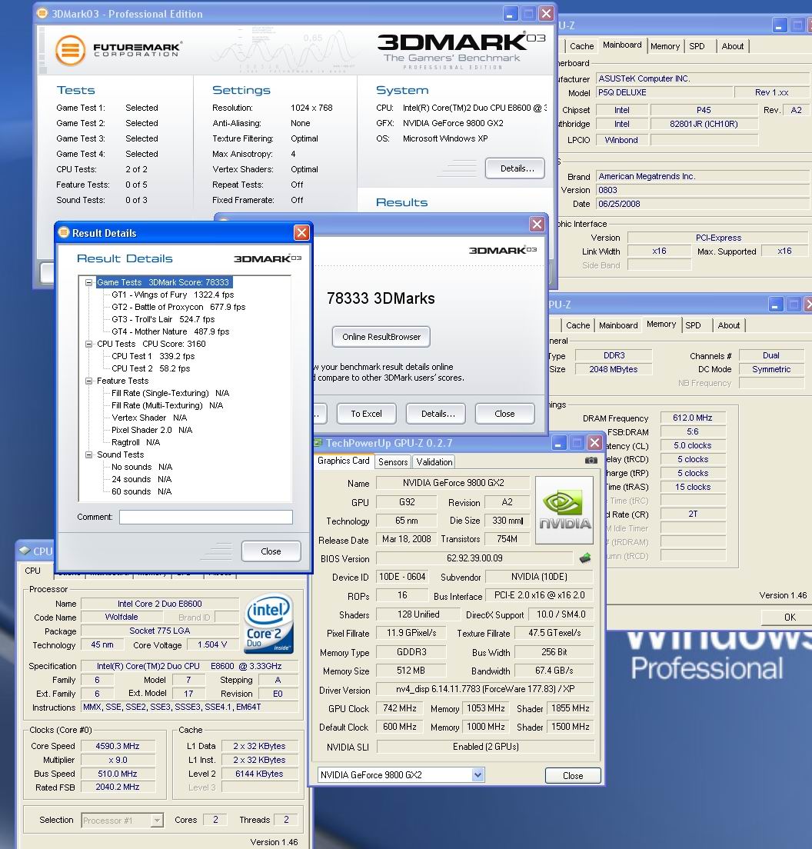This screenshot has width=812, height=849.
Task: Select the CPU tab in CPU-Z
Action: 33,571
